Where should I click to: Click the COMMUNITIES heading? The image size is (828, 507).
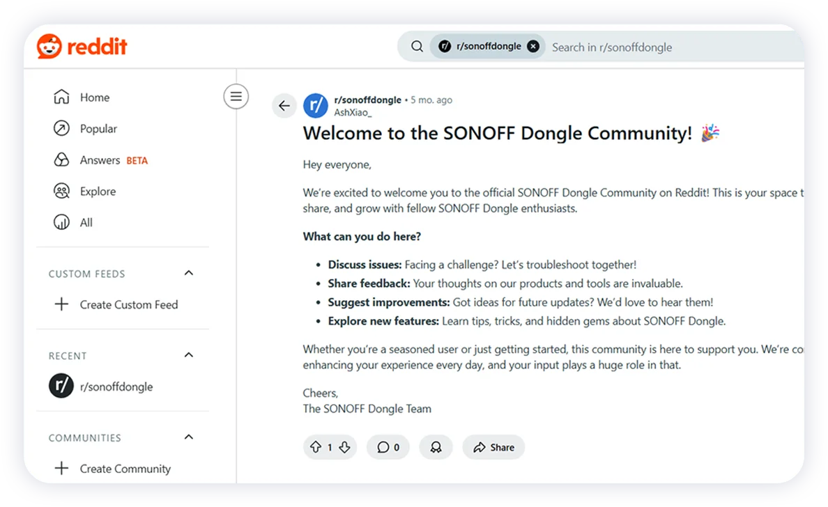click(x=84, y=438)
